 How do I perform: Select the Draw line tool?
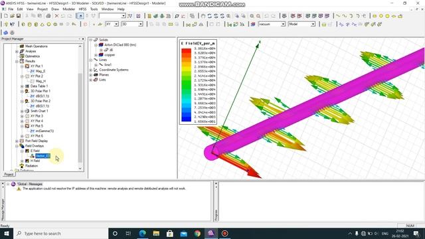tap(338, 16)
